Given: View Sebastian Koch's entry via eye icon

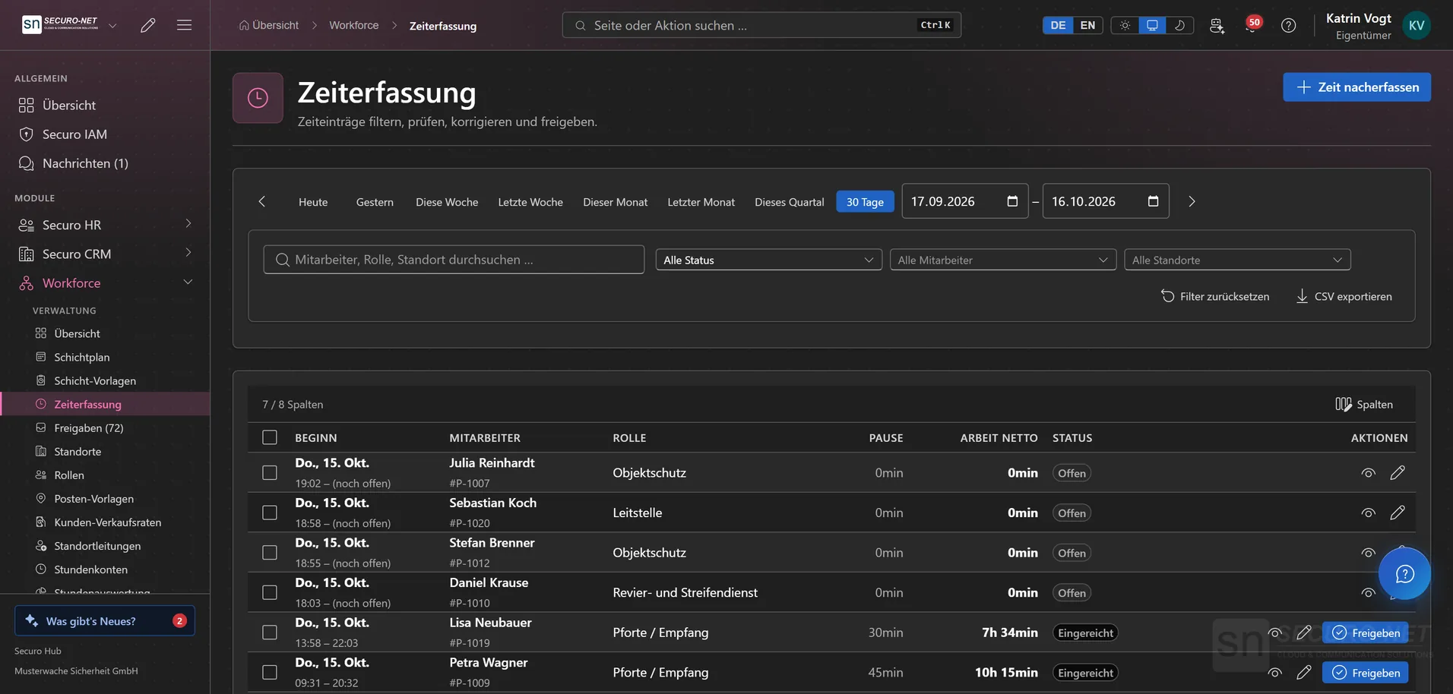Looking at the screenshot, I should click(1368, 513).
